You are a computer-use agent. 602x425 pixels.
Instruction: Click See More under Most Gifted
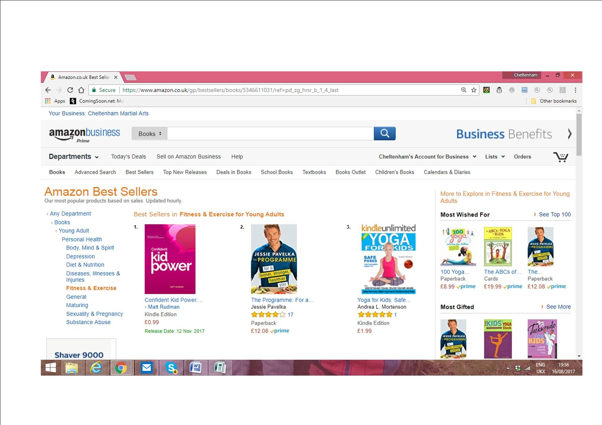click(x=558, y=307)
